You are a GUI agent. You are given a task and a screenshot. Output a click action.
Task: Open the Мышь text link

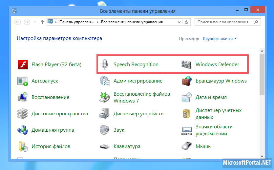pyautogui.click(x=203, y=146)
